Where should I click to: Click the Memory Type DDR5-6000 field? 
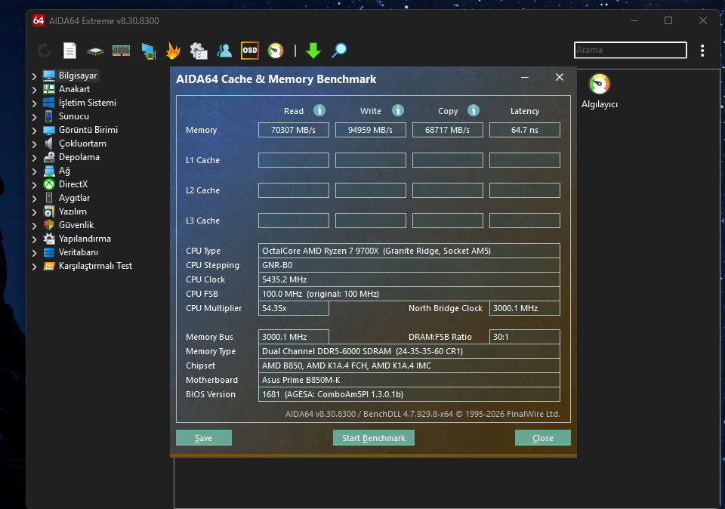409,351
